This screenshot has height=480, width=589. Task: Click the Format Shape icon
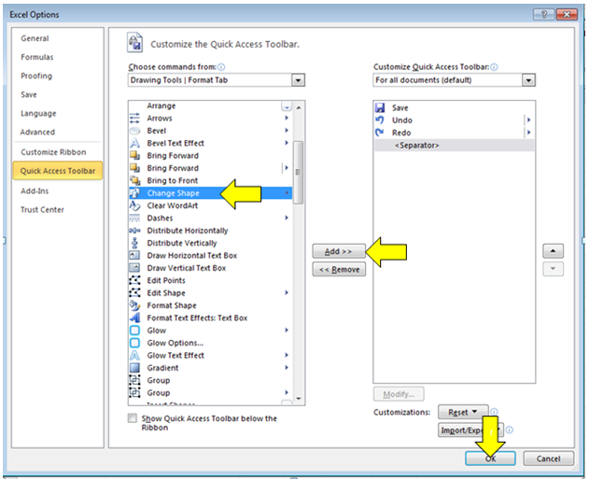click(134, 305)
